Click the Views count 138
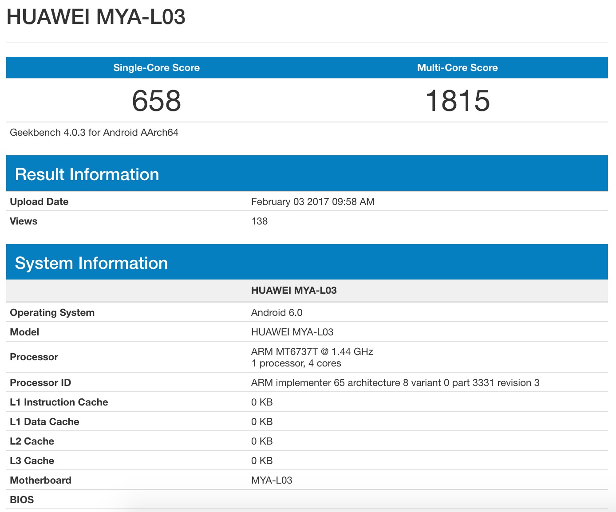616x512 pixels. point(259,221)
